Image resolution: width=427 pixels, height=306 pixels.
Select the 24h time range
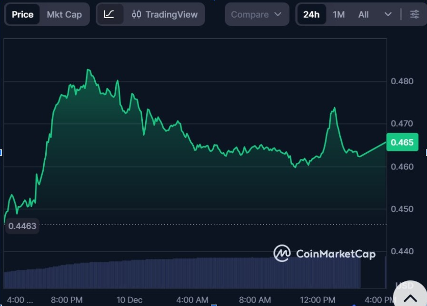(x=311, y=14)
